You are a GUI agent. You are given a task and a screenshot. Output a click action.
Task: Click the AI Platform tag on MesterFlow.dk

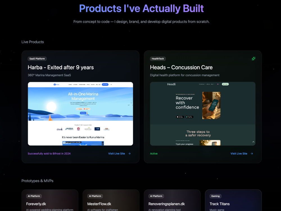95,196
